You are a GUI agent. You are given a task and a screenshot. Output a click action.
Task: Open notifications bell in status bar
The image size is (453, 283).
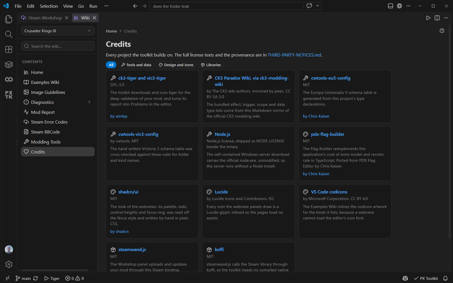point(445,278)
